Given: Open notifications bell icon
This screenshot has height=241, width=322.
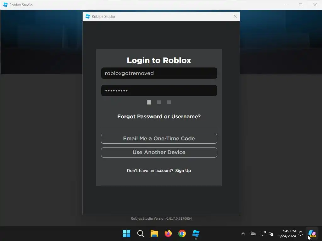Looking at the screenshot, I should 301,233.
